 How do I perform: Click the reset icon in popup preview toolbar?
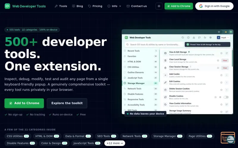pyautogui.click(x=183, y=38)
